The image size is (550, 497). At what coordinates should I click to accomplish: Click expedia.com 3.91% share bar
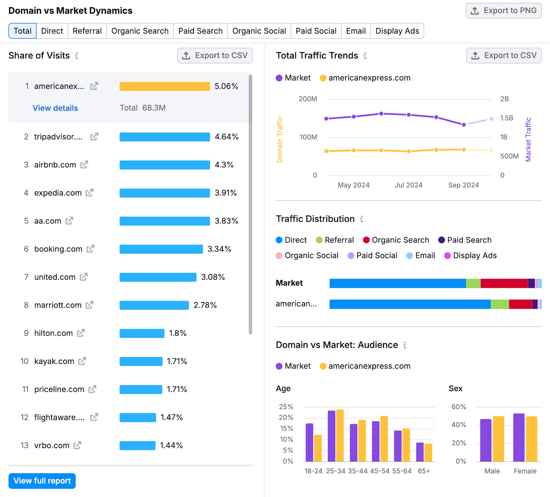click(x=165, y=193)
